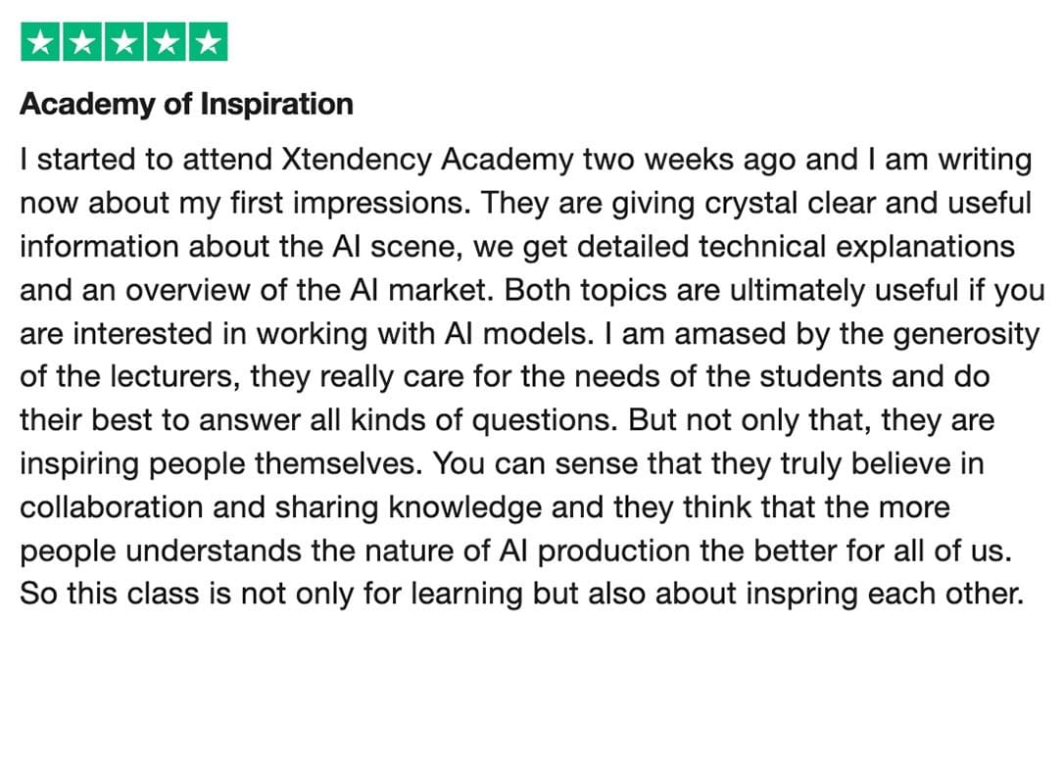Click the word 'collaboration' in the review
1064x767 pixels.
coord(112,507)
